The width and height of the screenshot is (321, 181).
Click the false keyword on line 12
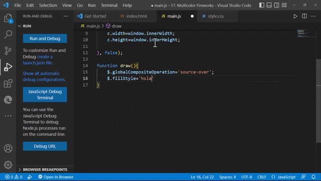point(111,53)
